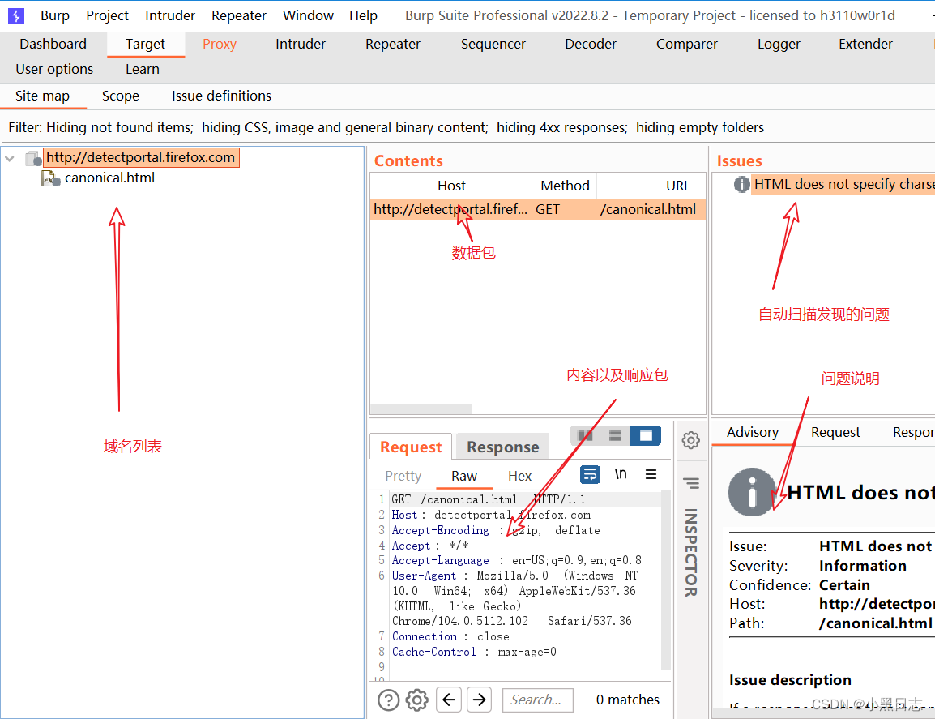The image size is (935, 719).
Task: Click the search help question mark icon
Action: point(388,700)
